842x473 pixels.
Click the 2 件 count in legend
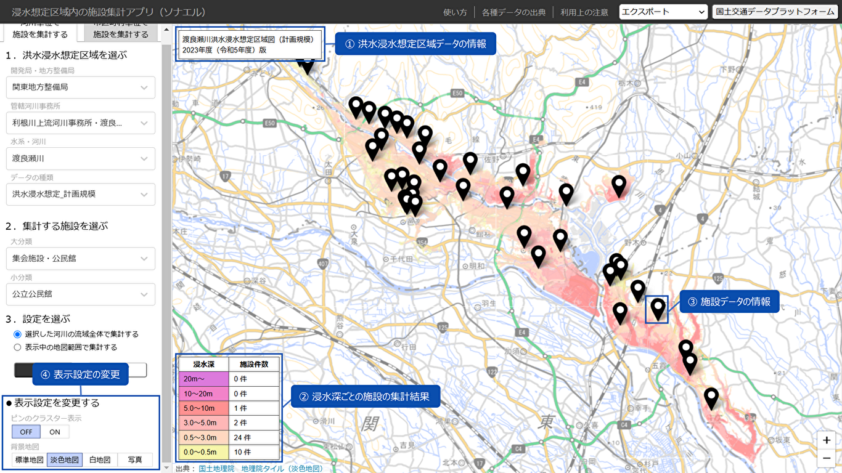(240, 423)
